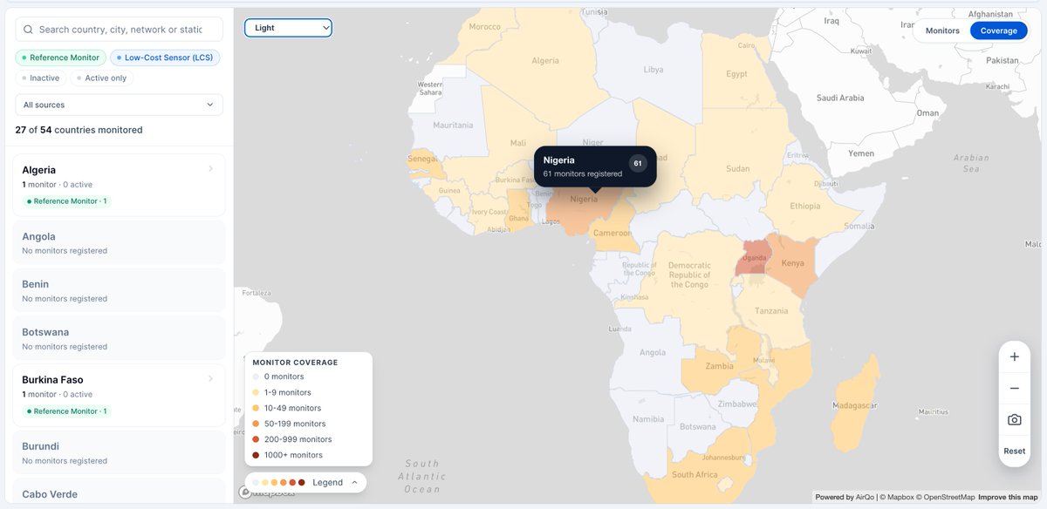Screen dimensions: 1047x509
Task: Focus the country search input field
Action: point(120,30)
